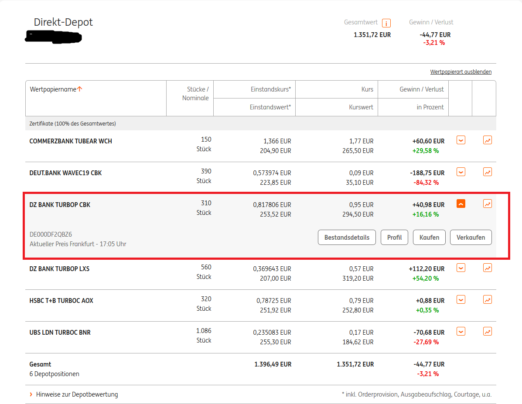Image resolution: width=522 pixels, height=404 pixels.
Task: Expand COMMERZBANK TUBEAR WCH row details
Action: tap(461, 140)
